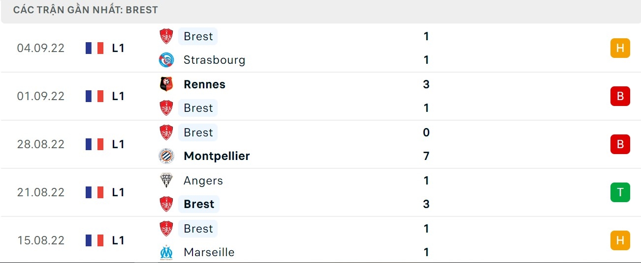641x263 pixels.
Task: Click the Strasbourg club crest icon
Action: point(166,60)
